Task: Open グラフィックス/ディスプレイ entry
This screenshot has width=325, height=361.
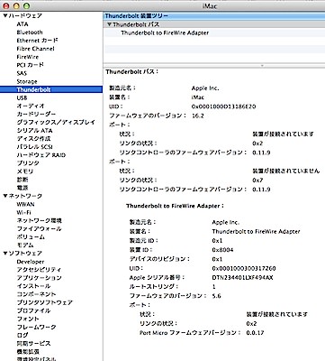Action: pos(56,122)
